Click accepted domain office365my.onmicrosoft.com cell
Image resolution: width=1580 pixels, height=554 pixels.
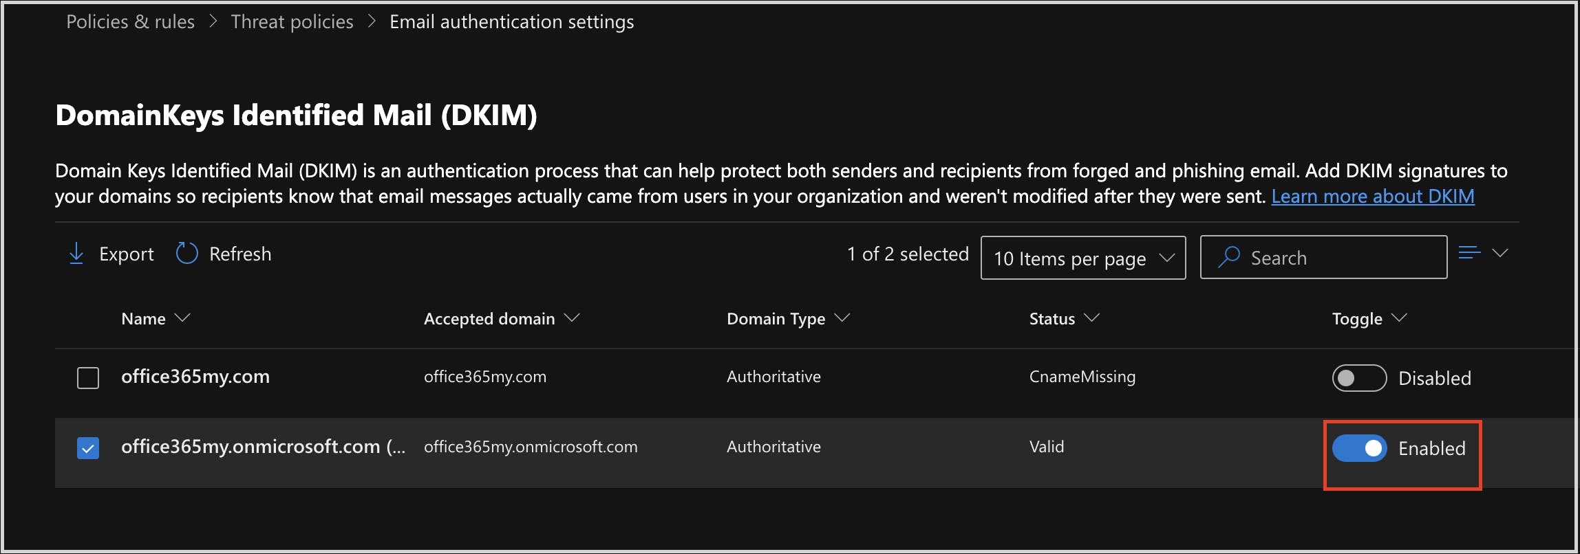(531, 447)
